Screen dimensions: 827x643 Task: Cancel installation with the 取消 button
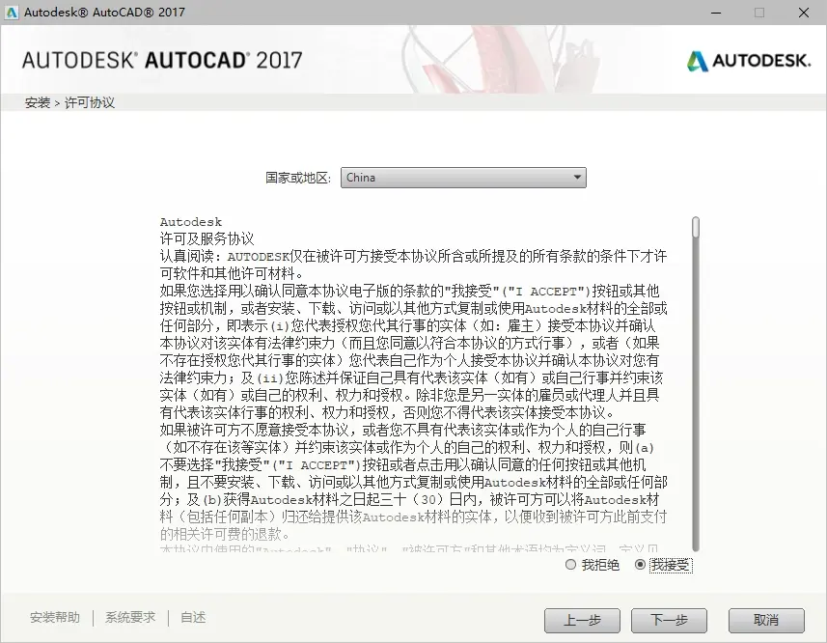(x=766, y=621)
